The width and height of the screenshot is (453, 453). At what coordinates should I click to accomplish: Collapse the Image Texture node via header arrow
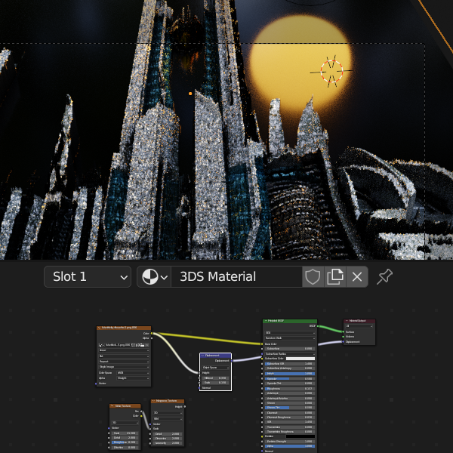(100, 328)
